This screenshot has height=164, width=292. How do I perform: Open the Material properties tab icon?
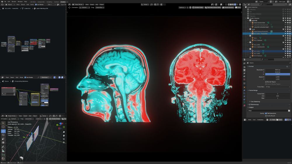(x=244, y=105)
